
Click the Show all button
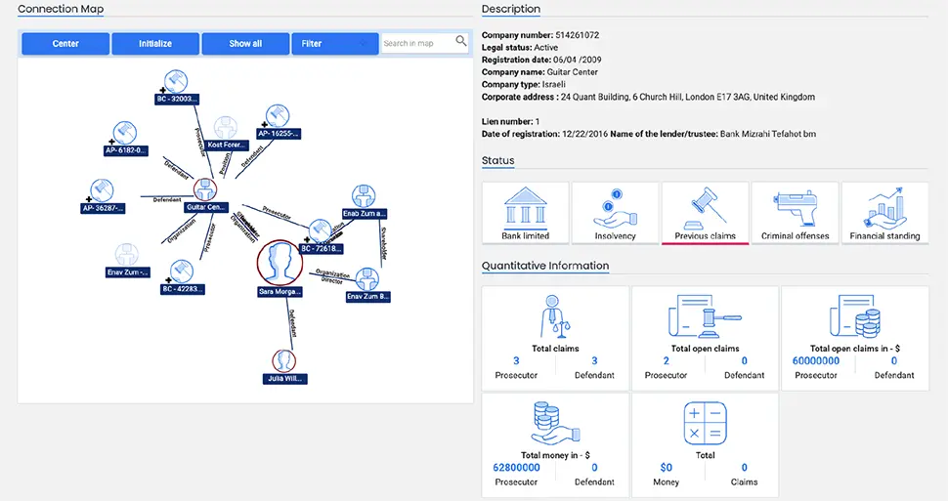[245, 44]
